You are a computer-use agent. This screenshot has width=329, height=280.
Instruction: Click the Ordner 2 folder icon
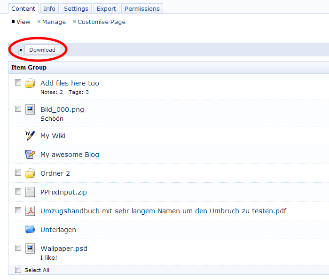pyautogui.click(x=30, y=173)
